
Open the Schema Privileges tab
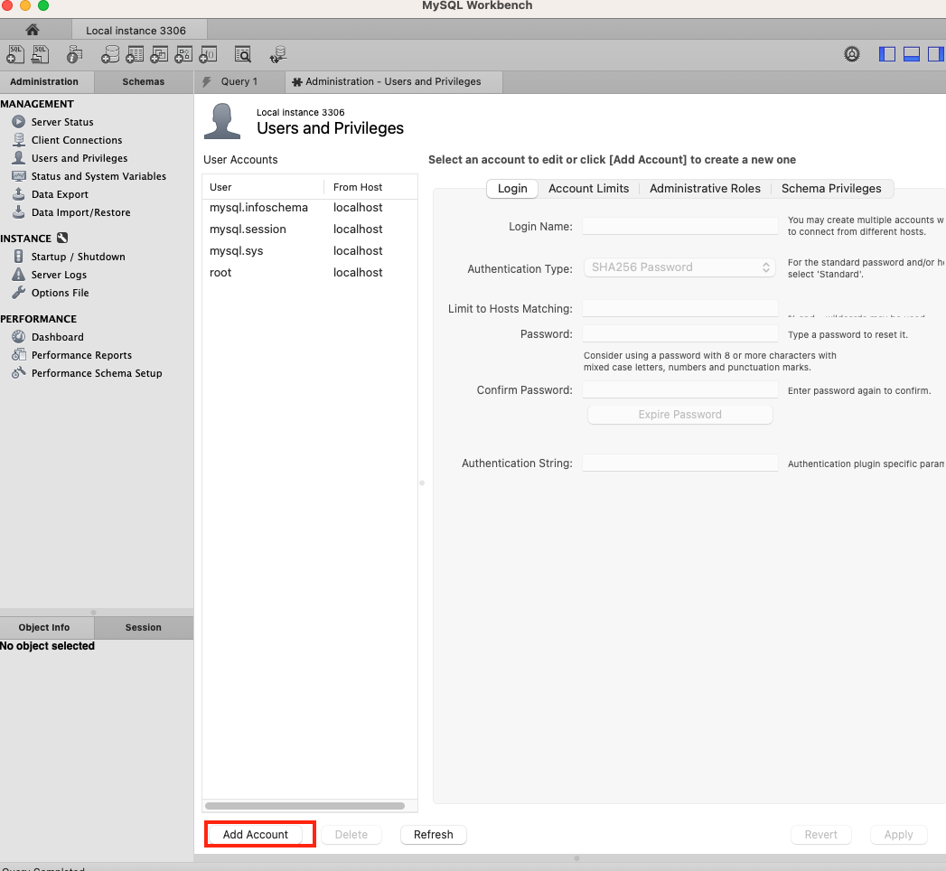pyautogui.click(x=831, y=188)
